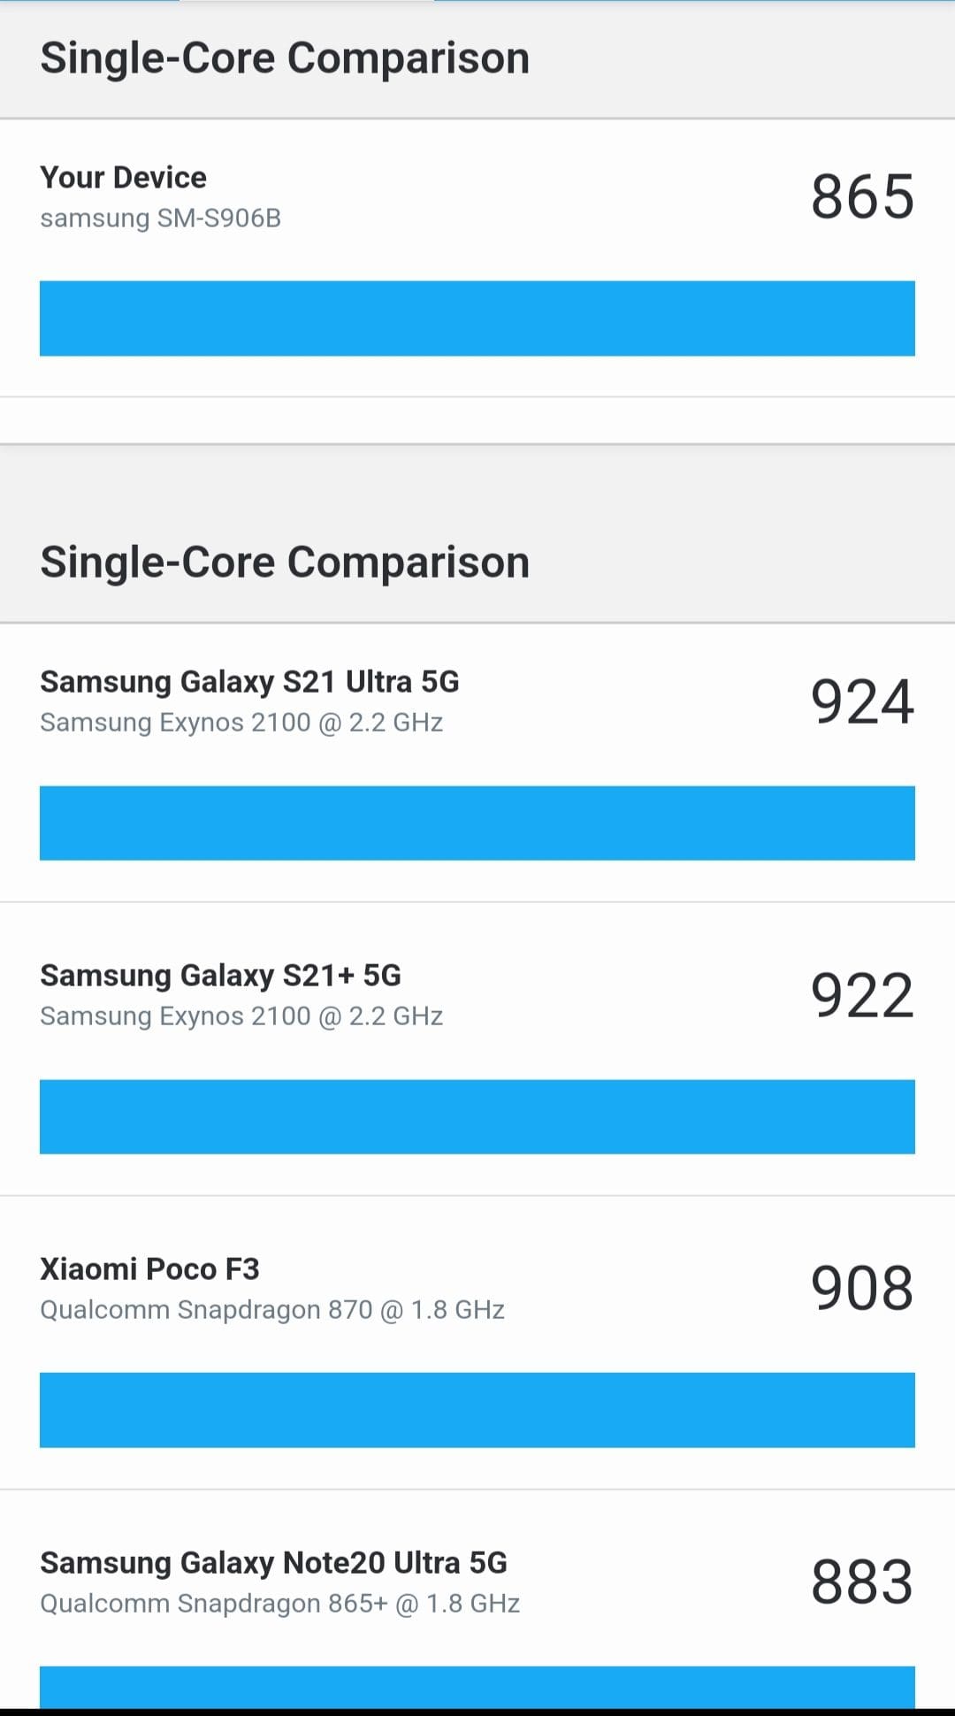Select the Galaxy S21 Ultra blue bar
This screenshot has width=955, height=1716.
tap(477, 823)
